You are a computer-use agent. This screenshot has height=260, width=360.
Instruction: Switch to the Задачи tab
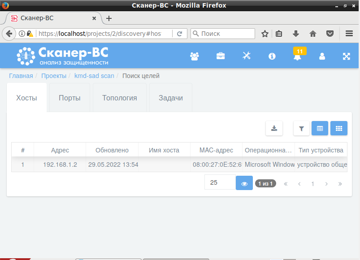[x=171, y=98]
